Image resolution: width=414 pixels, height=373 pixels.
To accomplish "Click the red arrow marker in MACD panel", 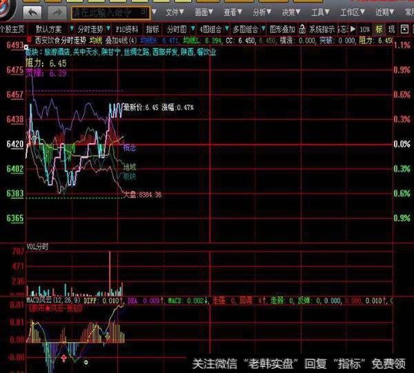I will 64,357.
